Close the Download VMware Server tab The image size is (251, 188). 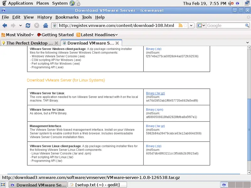click(117, 43)
